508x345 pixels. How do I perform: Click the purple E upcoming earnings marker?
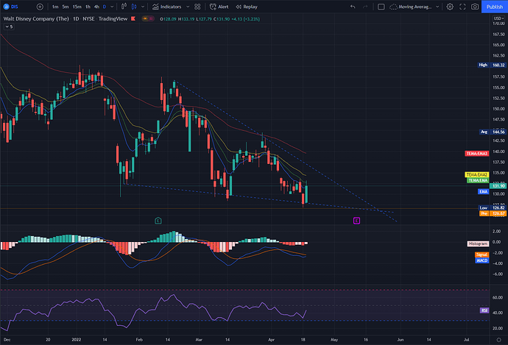point(356,221)
